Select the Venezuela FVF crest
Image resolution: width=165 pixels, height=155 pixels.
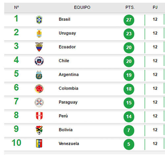[x=39, y=143]
